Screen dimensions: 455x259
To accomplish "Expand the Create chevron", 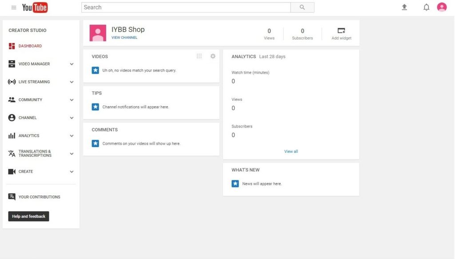I will (72, 171).
